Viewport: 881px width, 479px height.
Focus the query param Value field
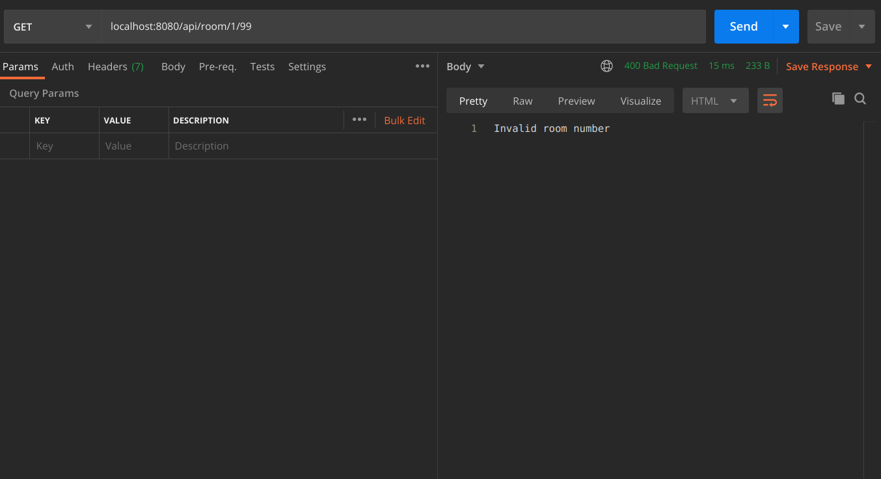134,146
